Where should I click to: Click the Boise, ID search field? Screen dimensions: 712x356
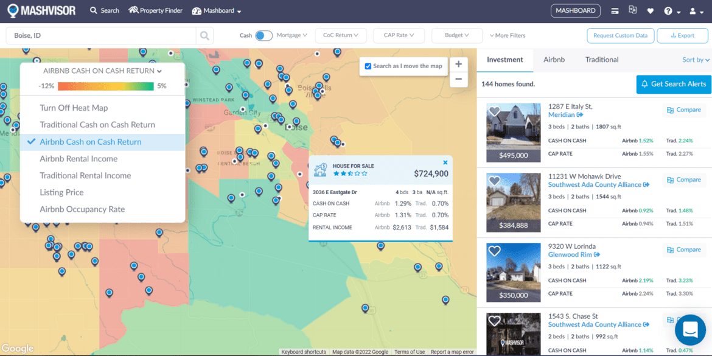click(100, 35)
